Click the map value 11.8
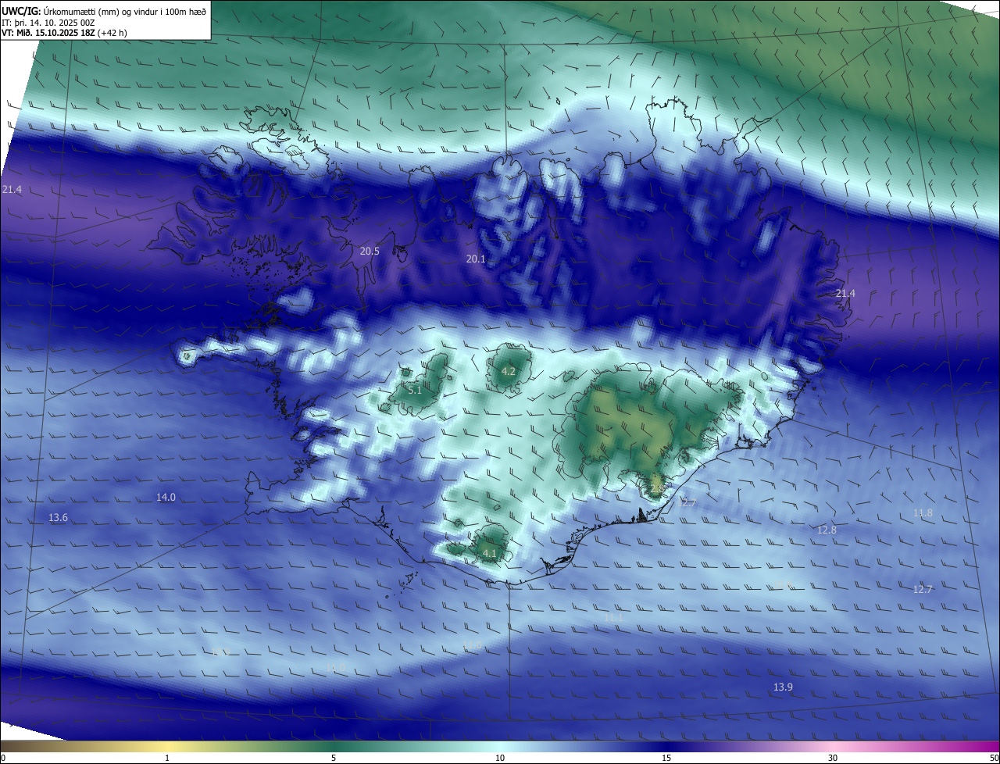 pyautogui.click(x=923, y=513)
